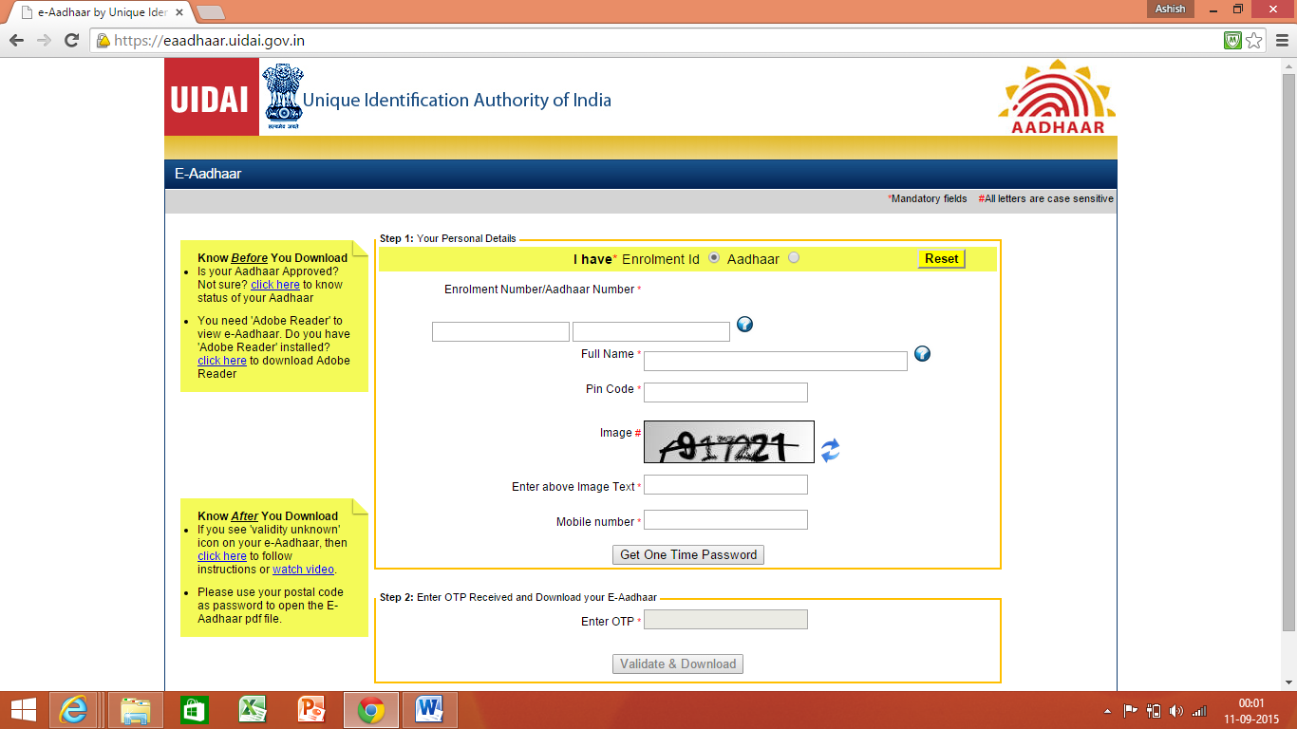Click the help icon beside Enrolment Number fields

pyautogui.click(x=744, y=325)
